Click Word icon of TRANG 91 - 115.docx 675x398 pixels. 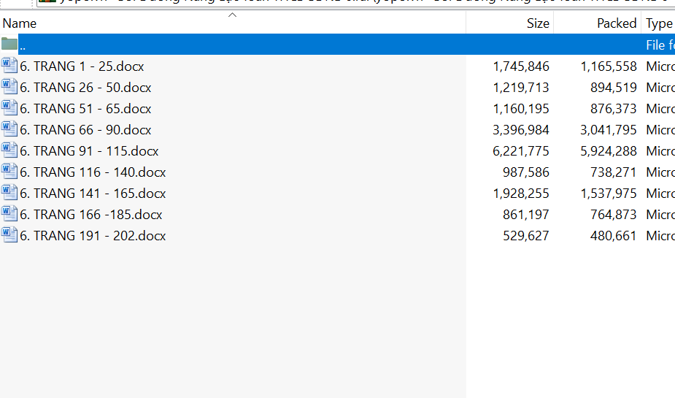pyautogui.click(x=9, y=150)
